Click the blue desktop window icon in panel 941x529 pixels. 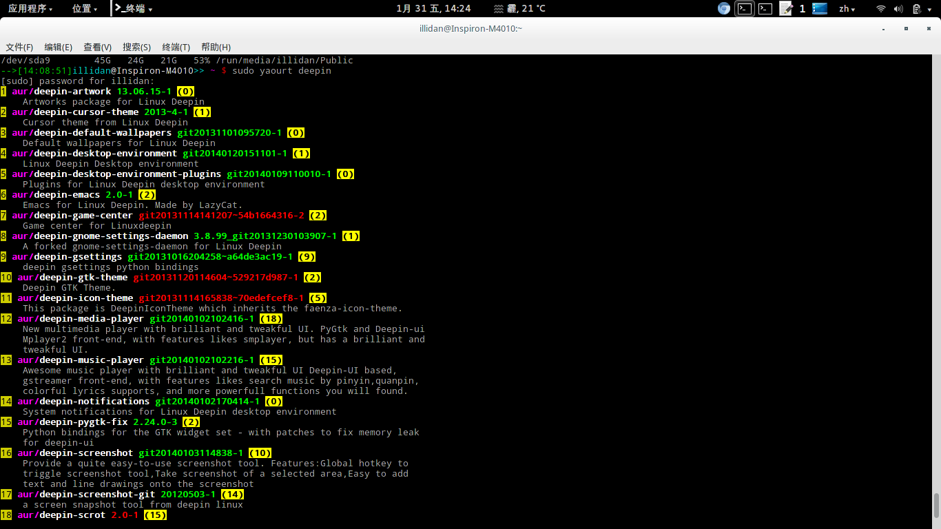coord(820,8)
